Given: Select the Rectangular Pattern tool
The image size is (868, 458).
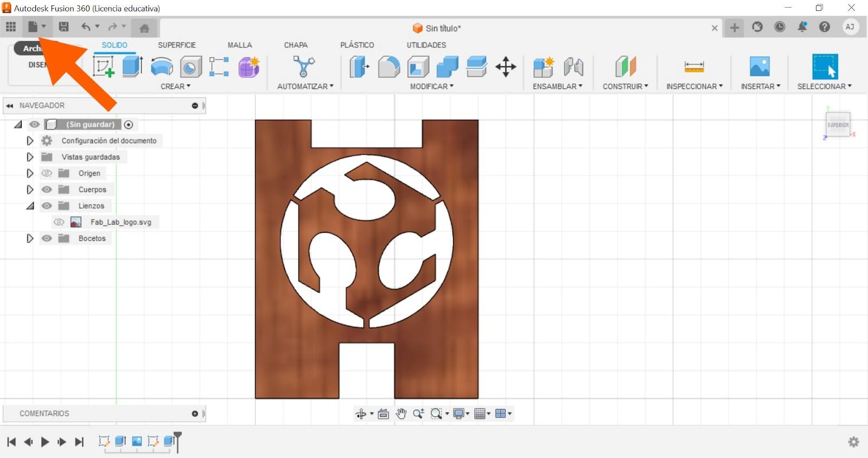Looking at the screenshot, I should coord(219,67).
